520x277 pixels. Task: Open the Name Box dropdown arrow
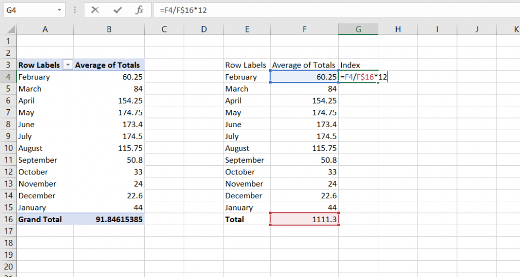pyautogui.click(x=60, y=10)
